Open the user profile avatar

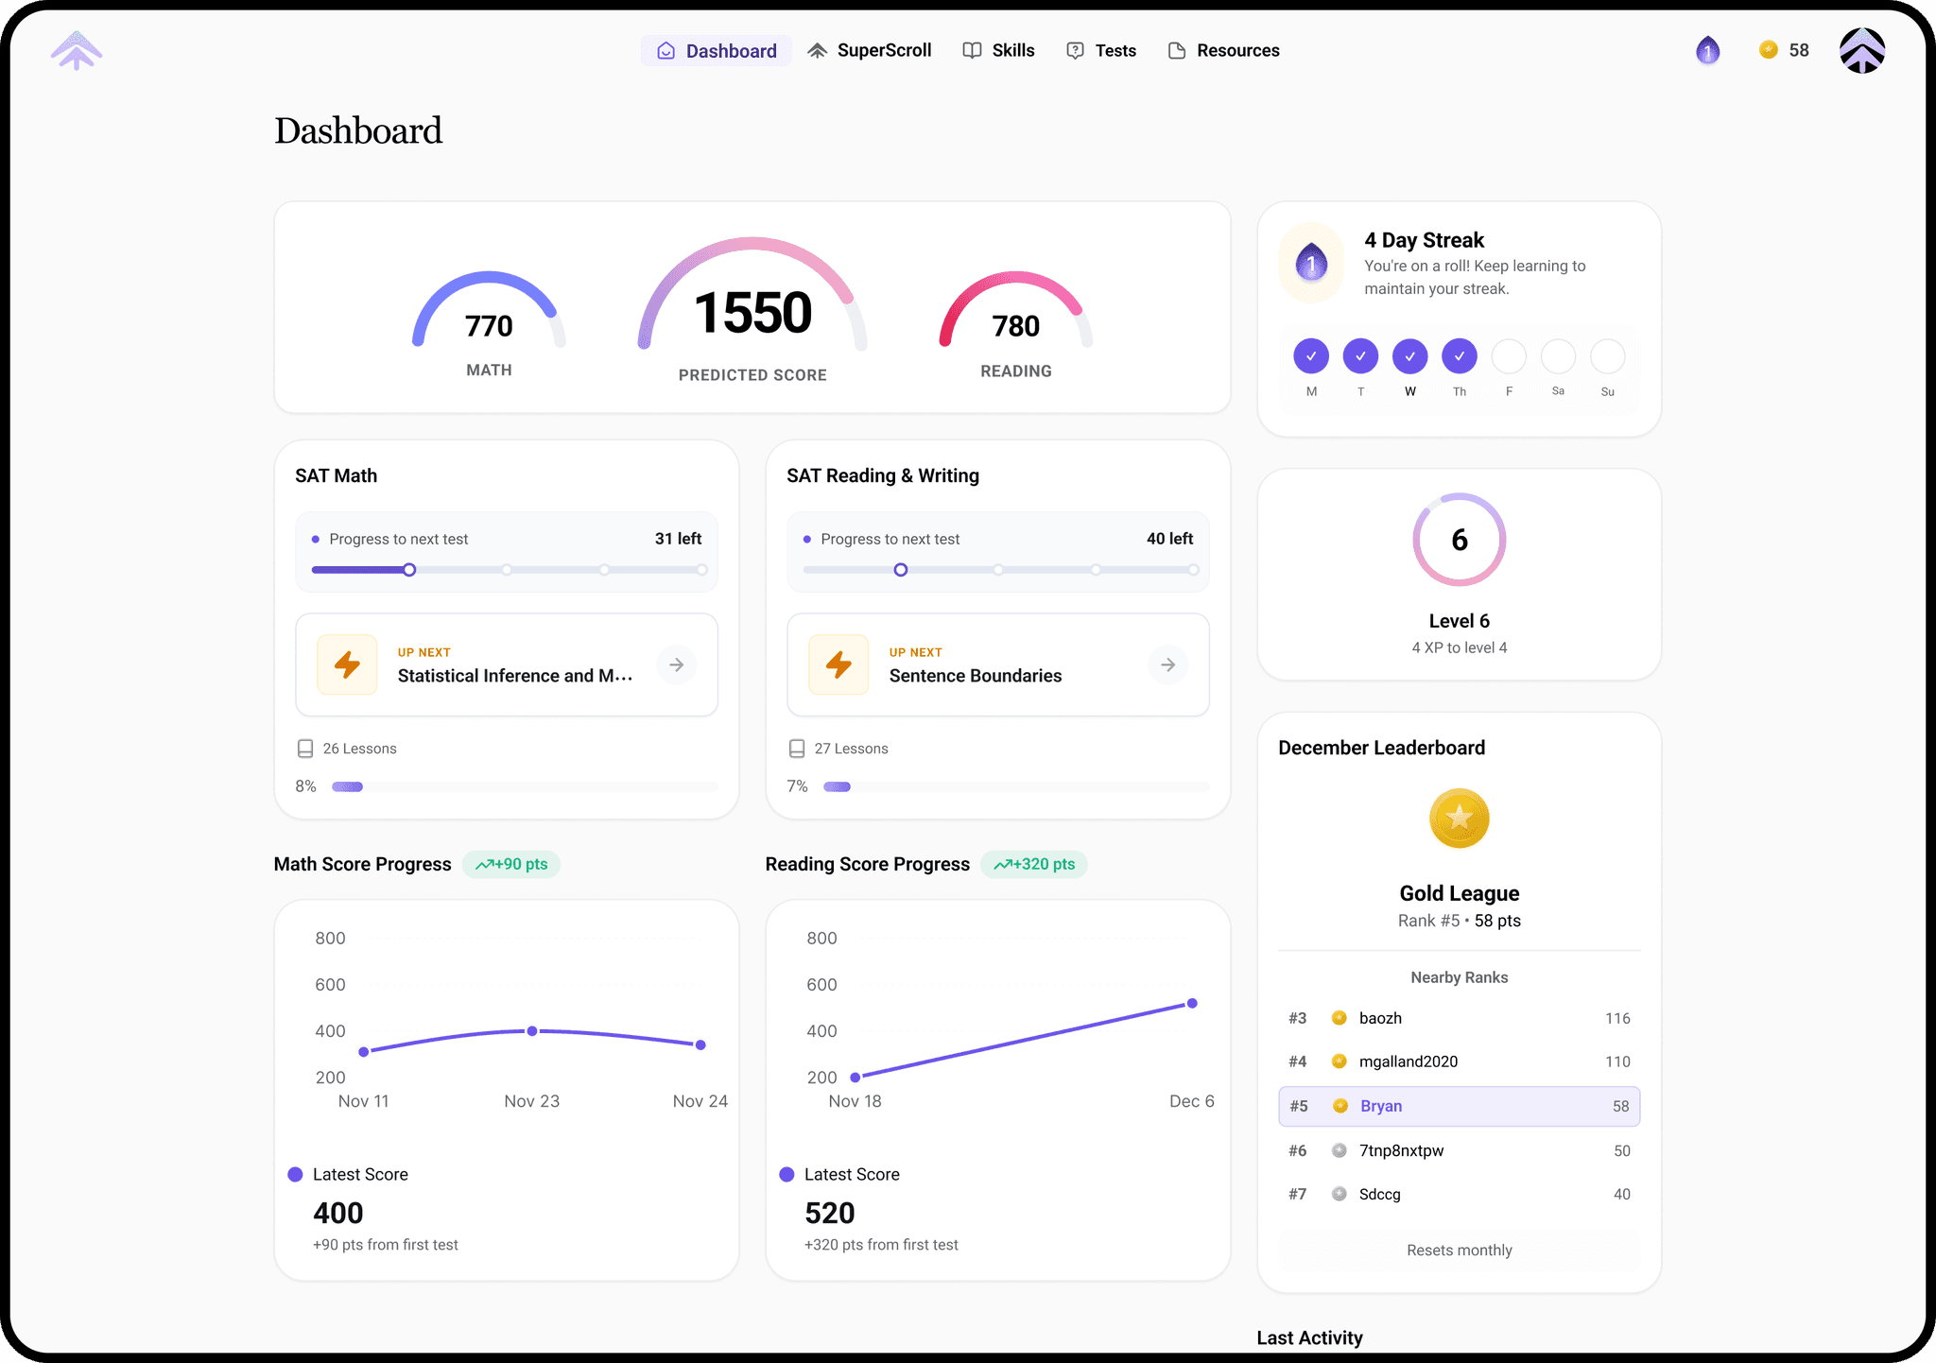(x=1861, y=51)
